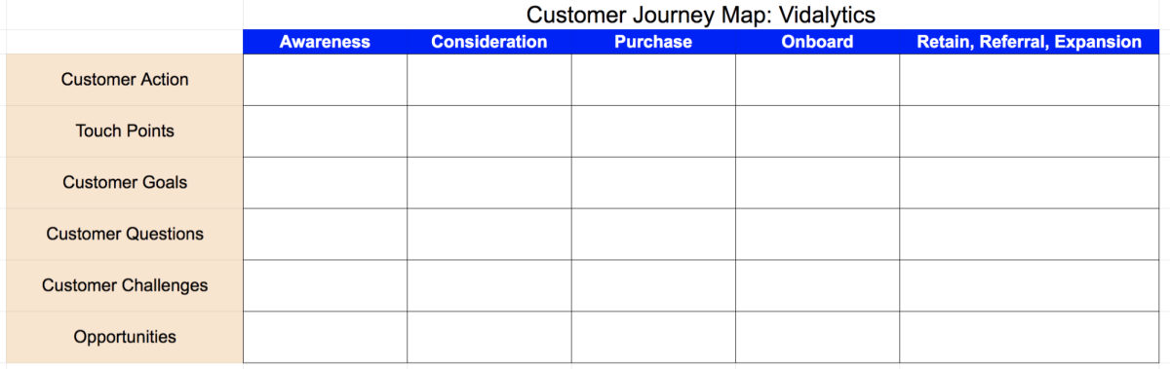The width and height of the screenshot is (1170, 369).
Task: Select the Onboard header cell
Action: [x=817, y=42]
